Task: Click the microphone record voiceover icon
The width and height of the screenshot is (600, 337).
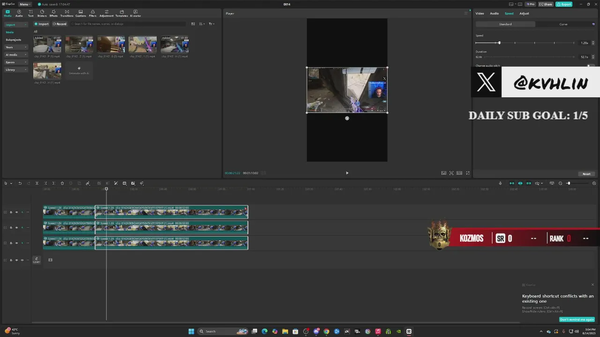Action: tap(500, 183)
